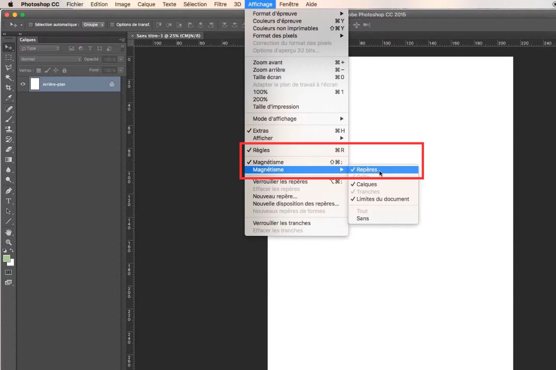Lock layer position cross icon
The width and height of the screenshot is (556, 370).
(56, 70)
